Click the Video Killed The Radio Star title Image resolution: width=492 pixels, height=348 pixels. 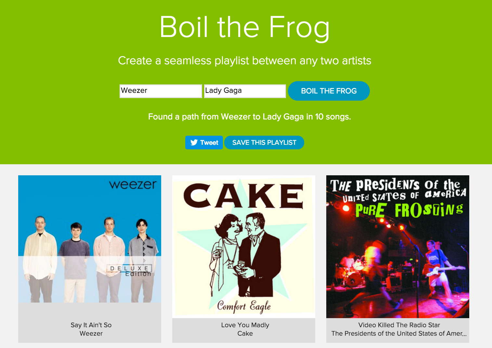pos(399,325)
